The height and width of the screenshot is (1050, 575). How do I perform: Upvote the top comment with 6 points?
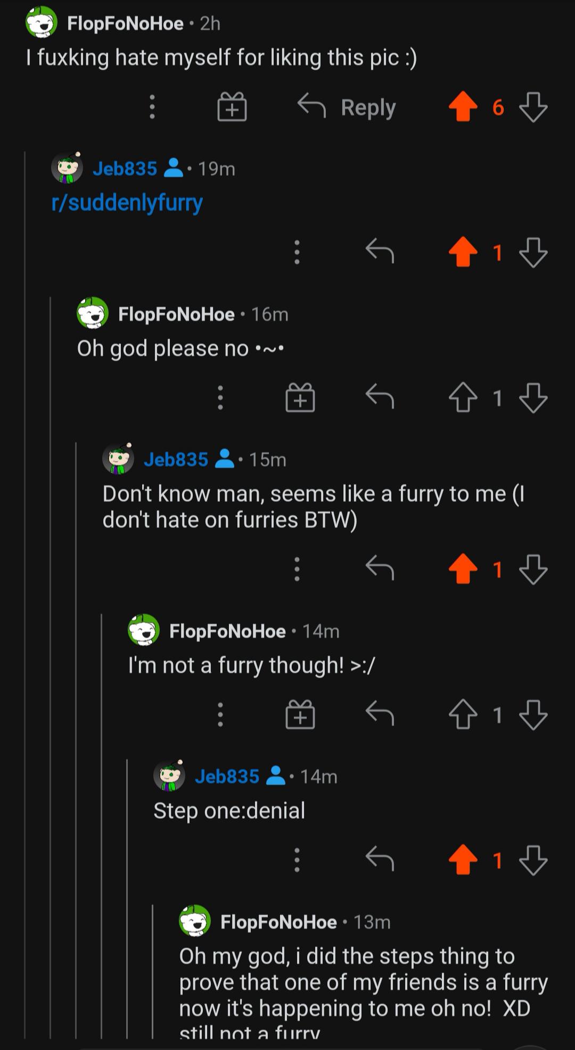pyautogui.click(x=463, y=107)
